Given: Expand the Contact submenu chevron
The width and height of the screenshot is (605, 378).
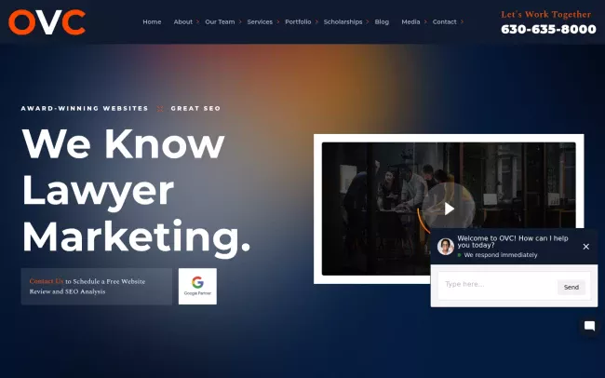Looking at the screenshot, I should click(462, 22).
